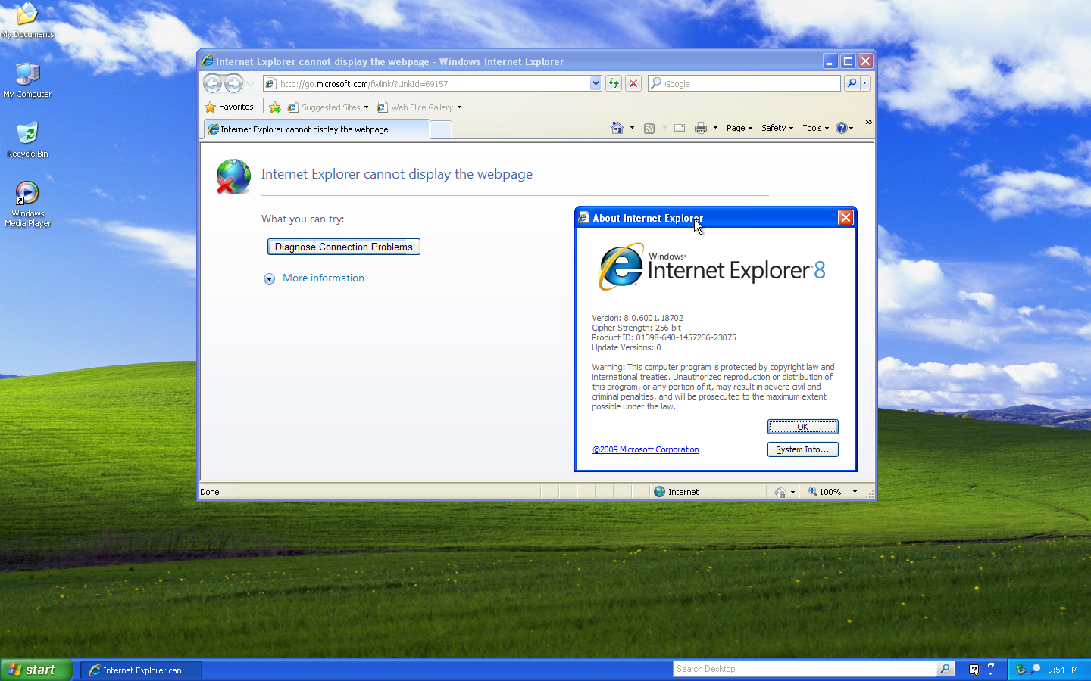Click the Print icon
The height and width of the screenshot is (681, 1091).
click(701, 128)
